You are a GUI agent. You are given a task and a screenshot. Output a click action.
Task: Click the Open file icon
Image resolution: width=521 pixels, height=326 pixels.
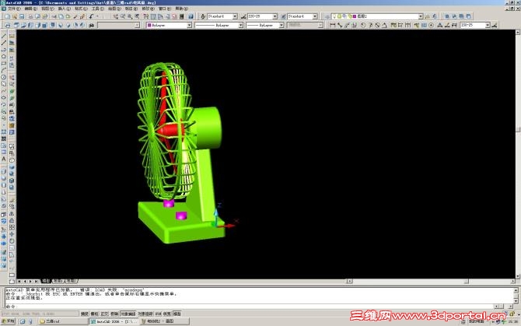pos(15,16)
